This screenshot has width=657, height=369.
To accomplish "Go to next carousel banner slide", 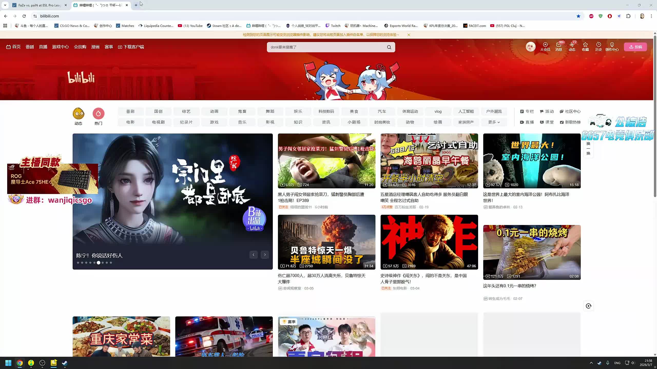I will [265, 255].
